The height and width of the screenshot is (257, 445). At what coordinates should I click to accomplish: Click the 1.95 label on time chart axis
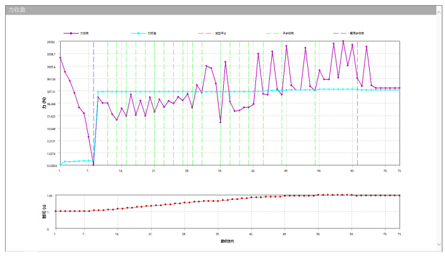pos(50,196)
